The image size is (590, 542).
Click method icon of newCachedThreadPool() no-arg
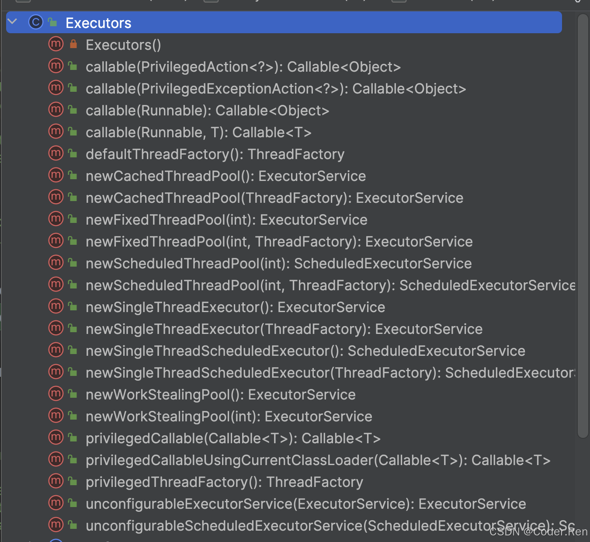point(56,175)
